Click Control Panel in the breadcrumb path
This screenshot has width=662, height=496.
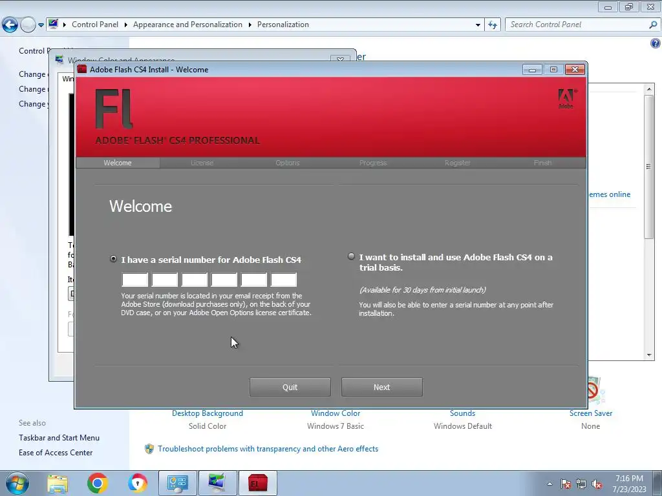point(95,25)
